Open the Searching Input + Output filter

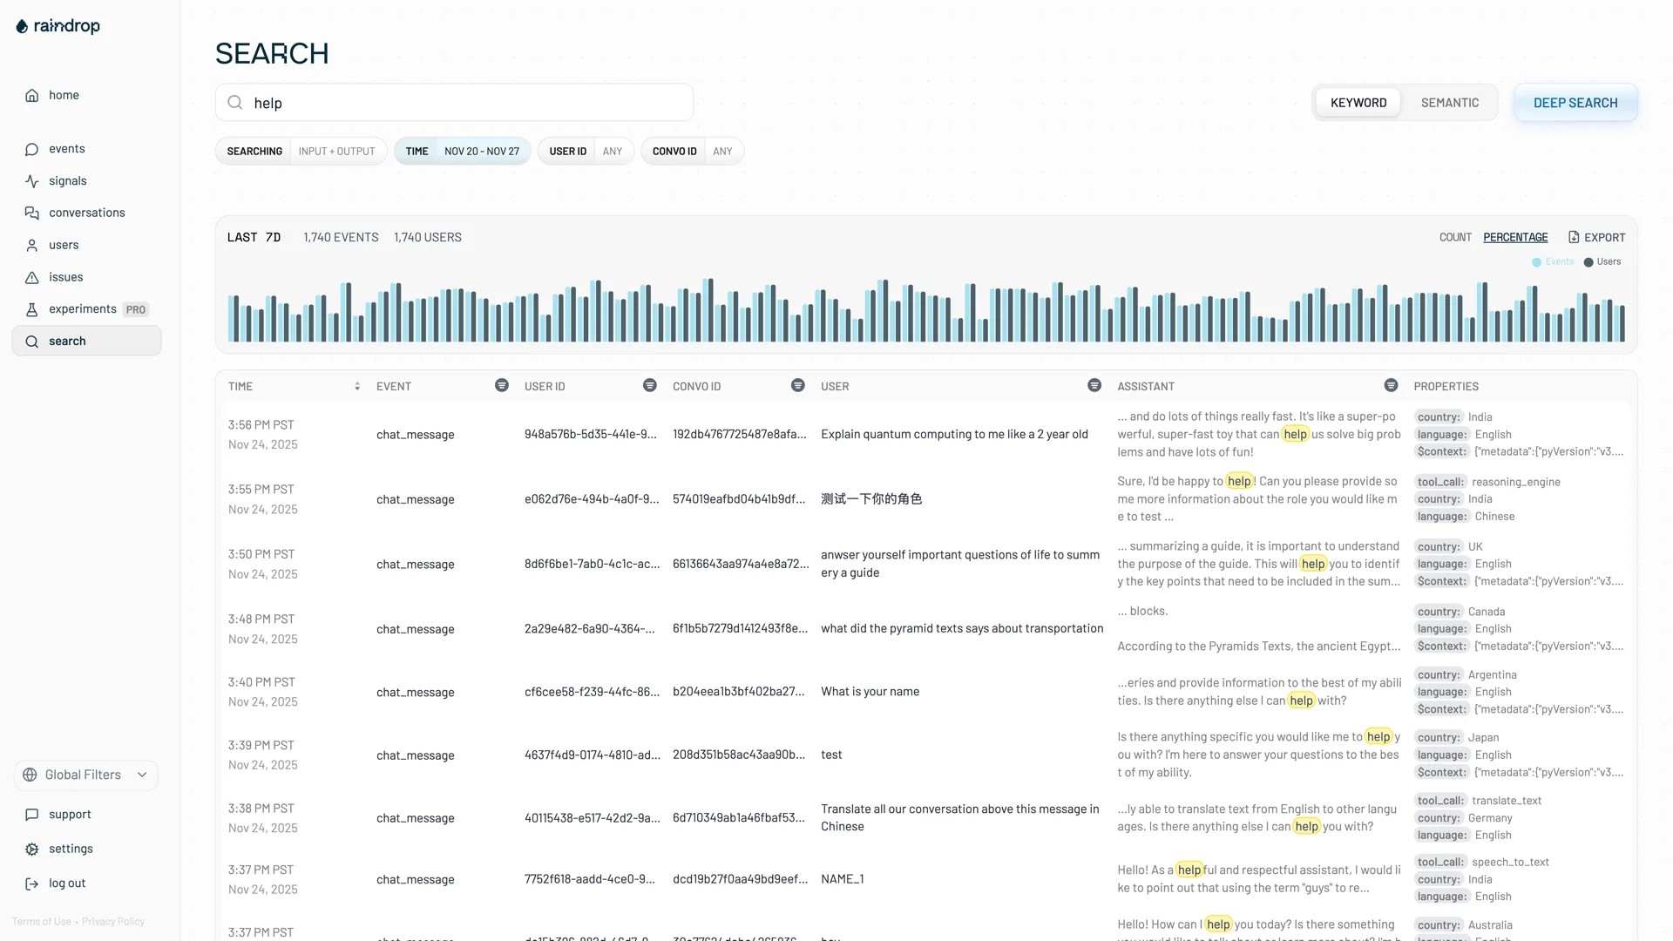301,151
